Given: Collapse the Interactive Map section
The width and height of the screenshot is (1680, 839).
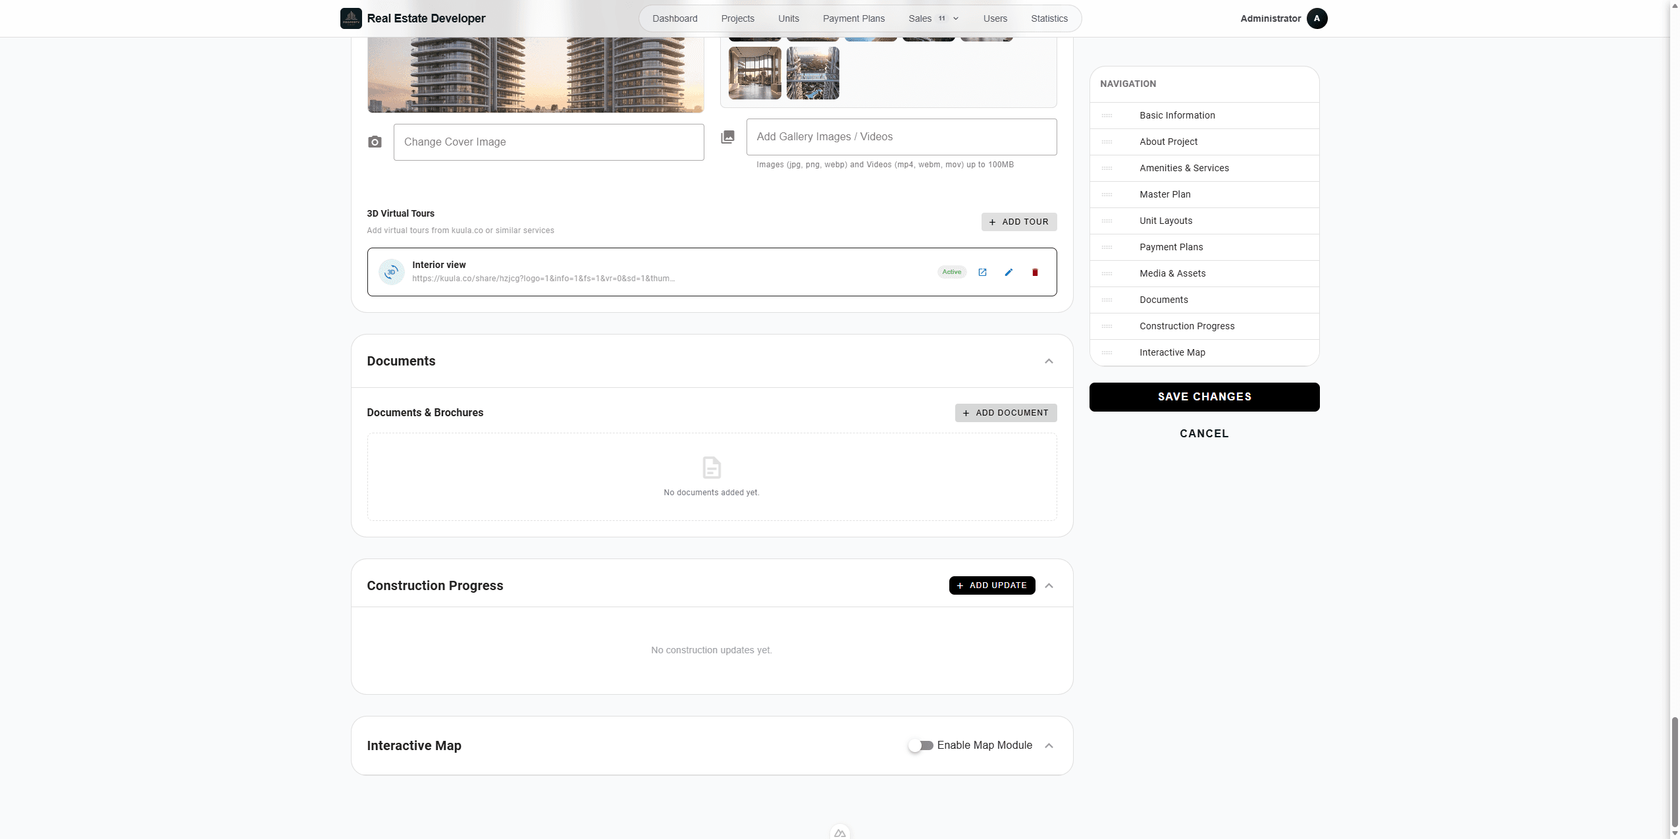Looking at the screenshot, I should (x=1049, y=745).
